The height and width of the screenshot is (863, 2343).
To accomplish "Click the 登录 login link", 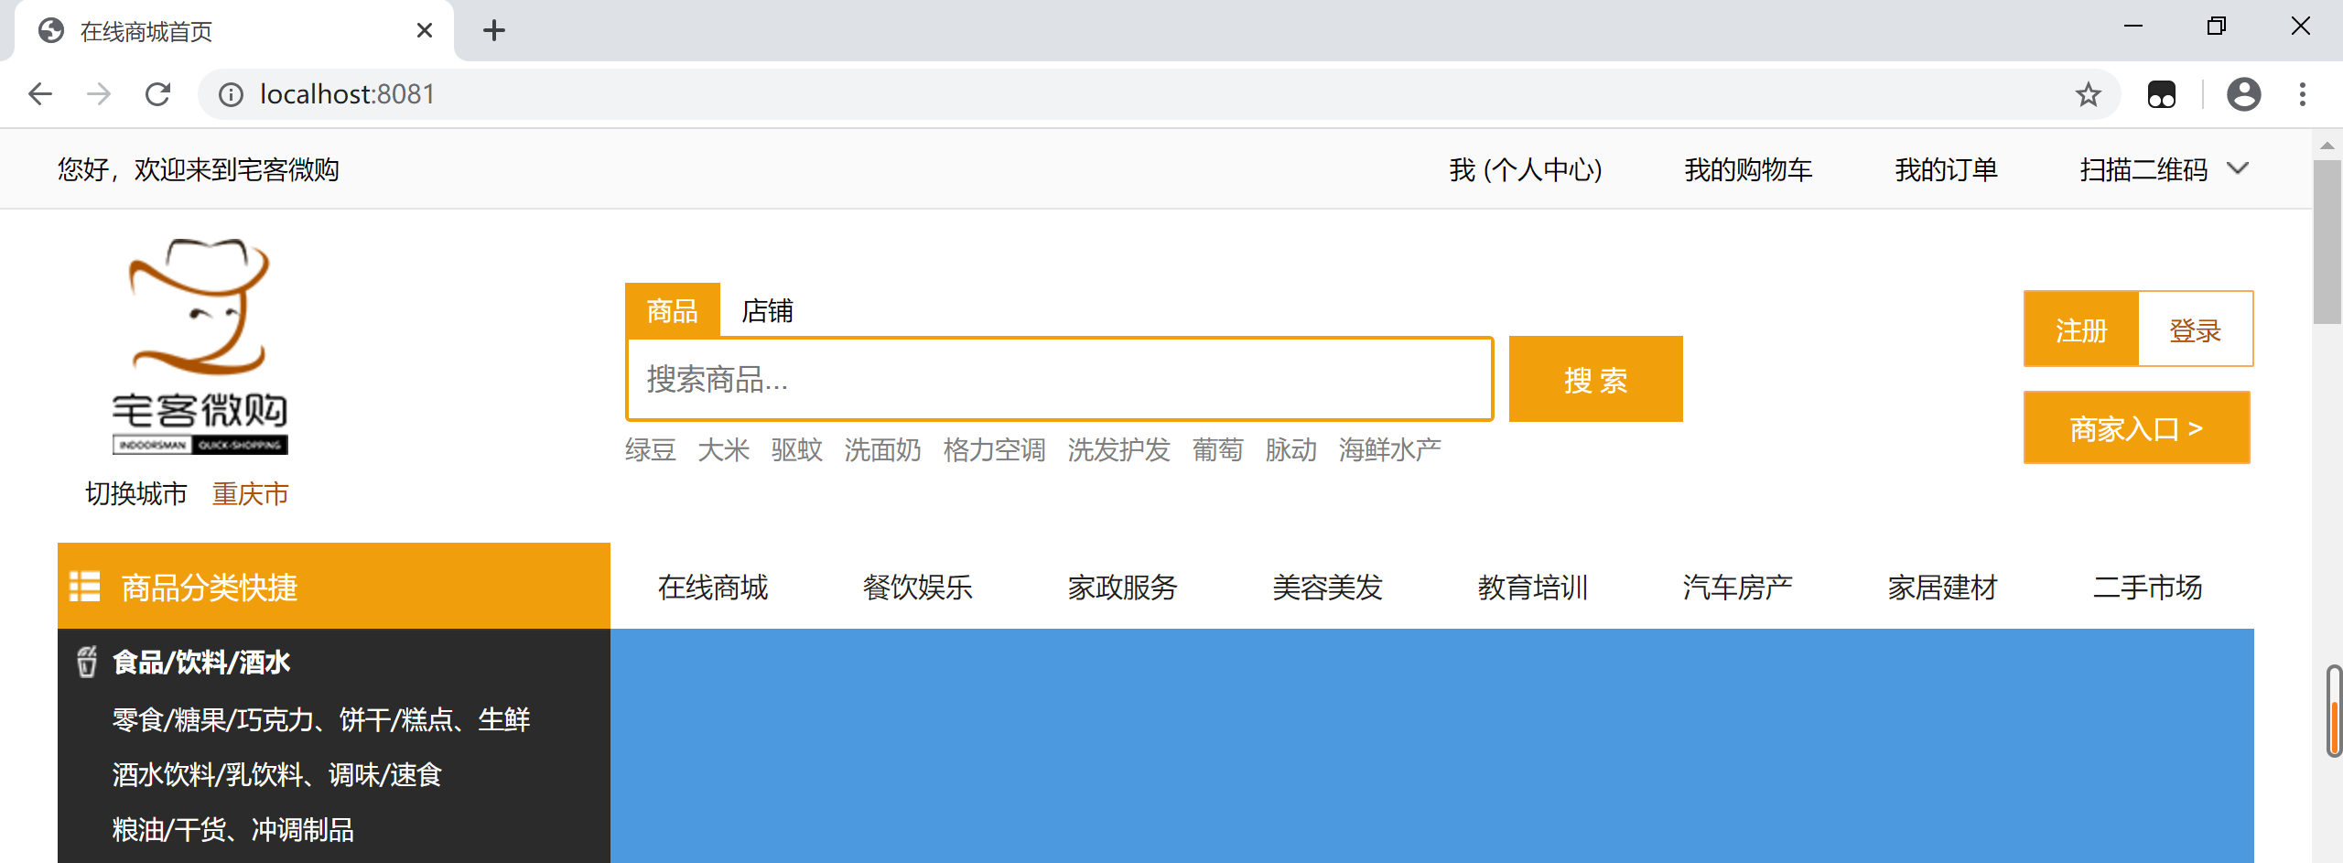I will coord(2195,329).
